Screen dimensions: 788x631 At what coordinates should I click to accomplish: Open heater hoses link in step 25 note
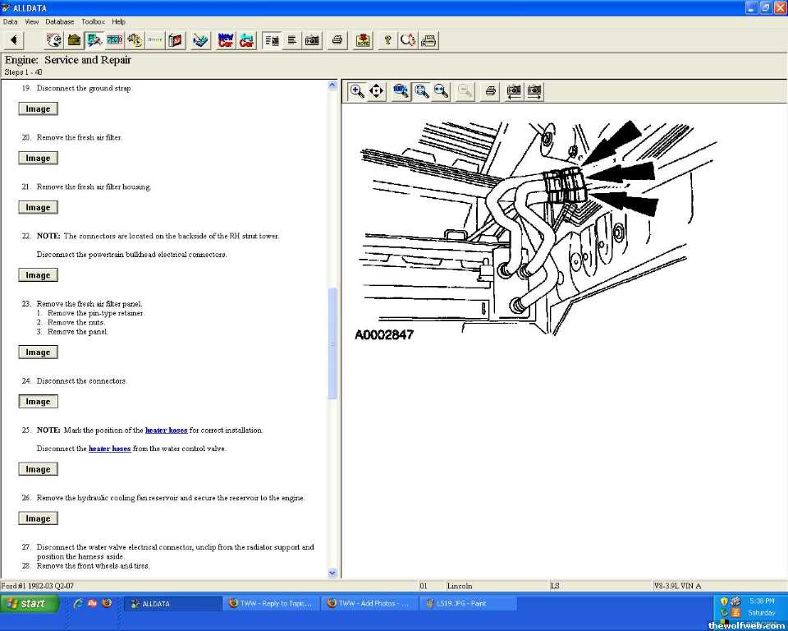click(167, 431)
